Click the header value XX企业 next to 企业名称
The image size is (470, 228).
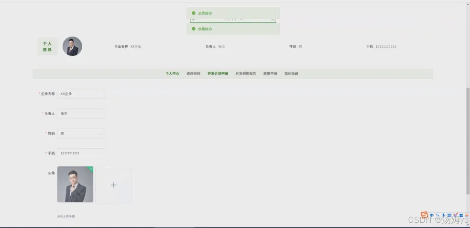click(136, 47)
